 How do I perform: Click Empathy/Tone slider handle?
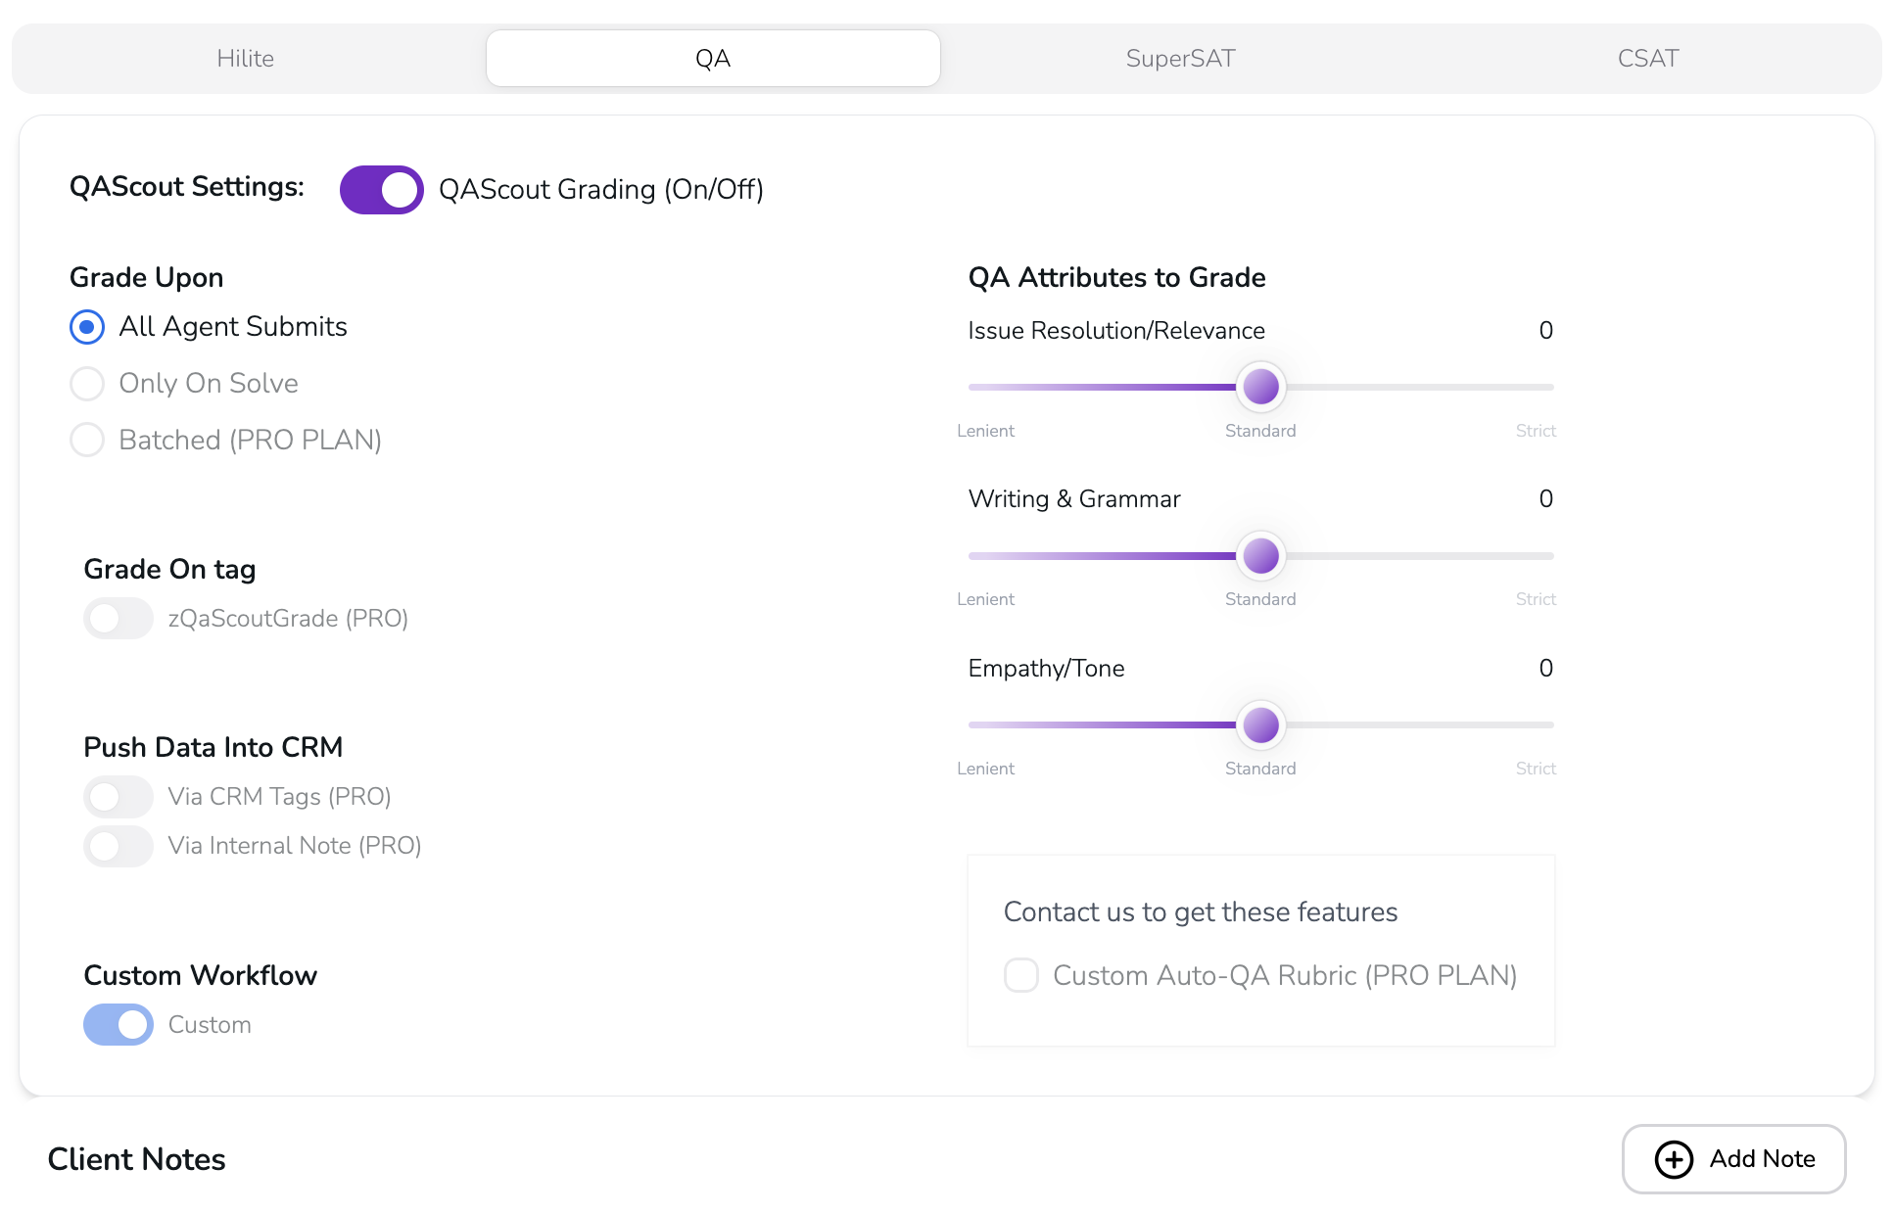coord(1260,725)
